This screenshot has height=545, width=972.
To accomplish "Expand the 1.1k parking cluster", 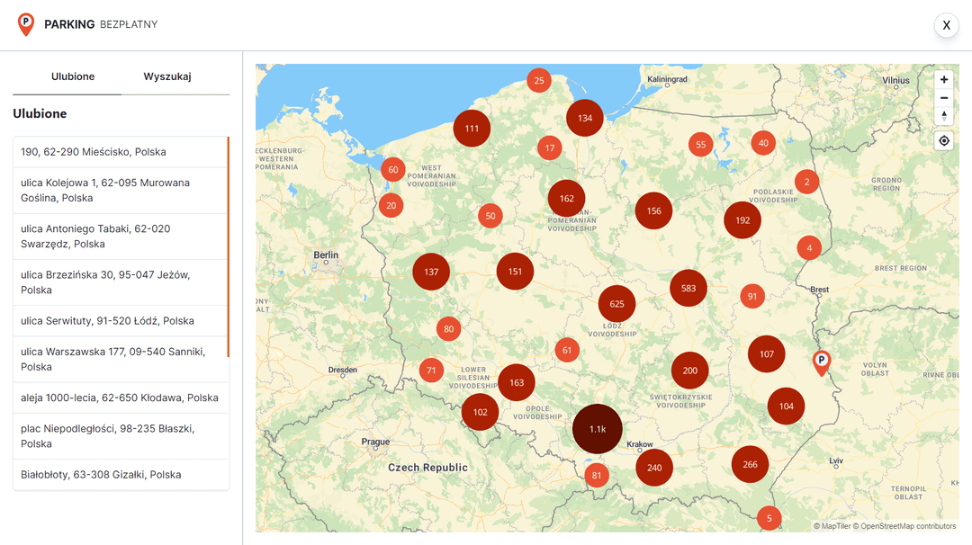I will tap(598, 429).
